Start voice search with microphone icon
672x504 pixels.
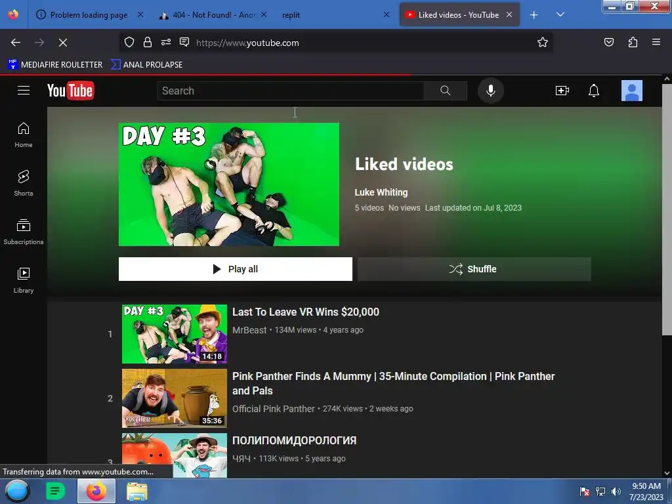[491, 91]
